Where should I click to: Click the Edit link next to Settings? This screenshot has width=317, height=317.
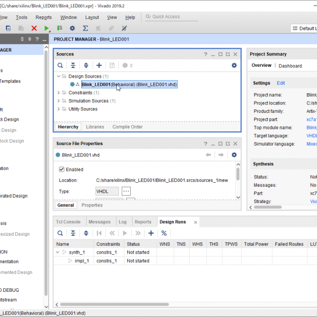click(x=281, y=83)
